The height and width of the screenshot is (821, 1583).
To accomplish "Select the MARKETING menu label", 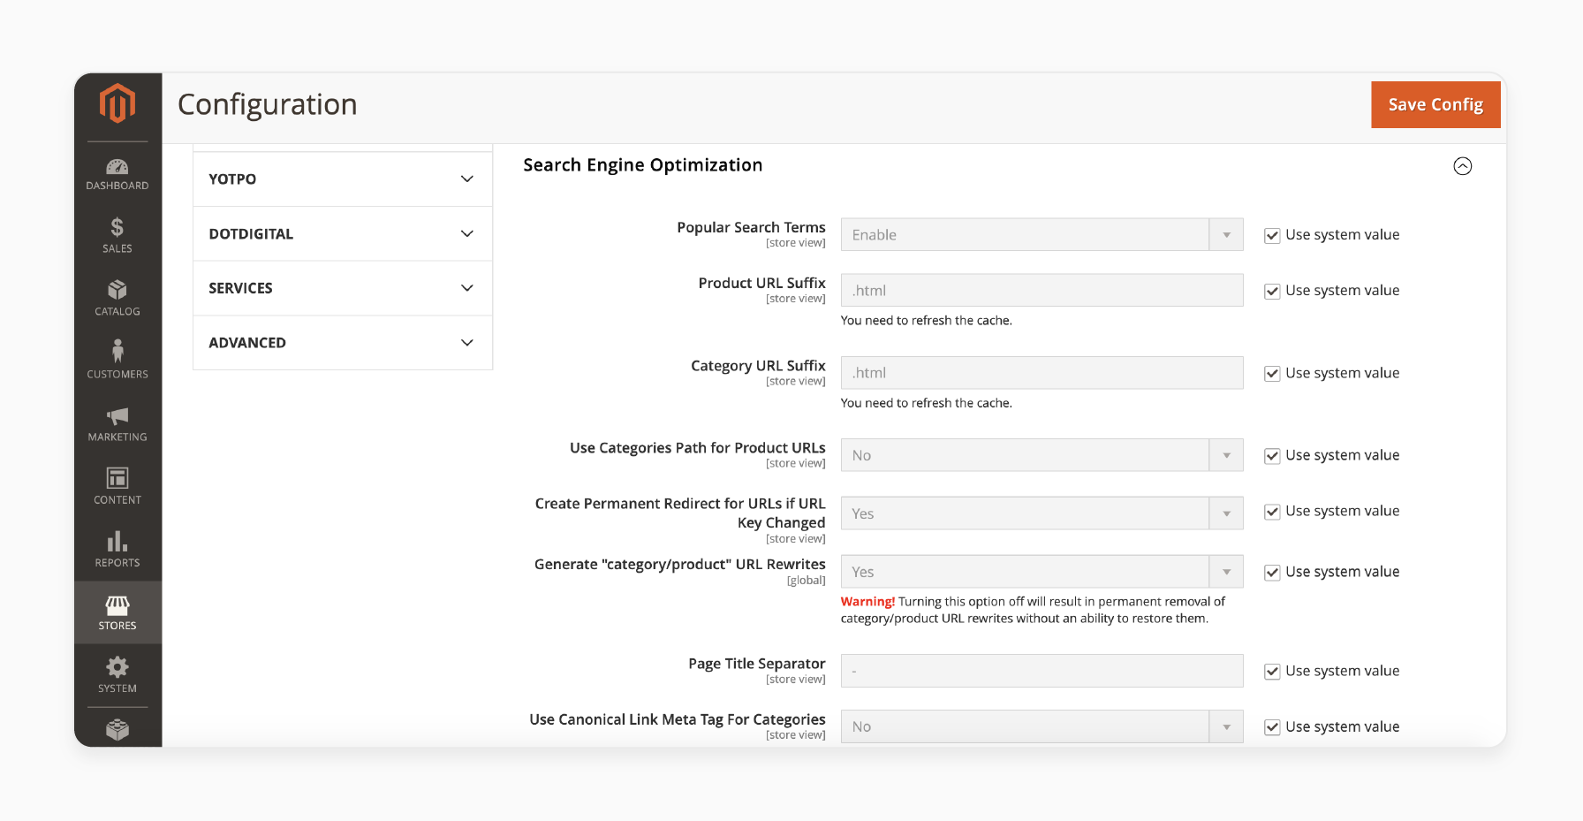I will tap(117, 437).
